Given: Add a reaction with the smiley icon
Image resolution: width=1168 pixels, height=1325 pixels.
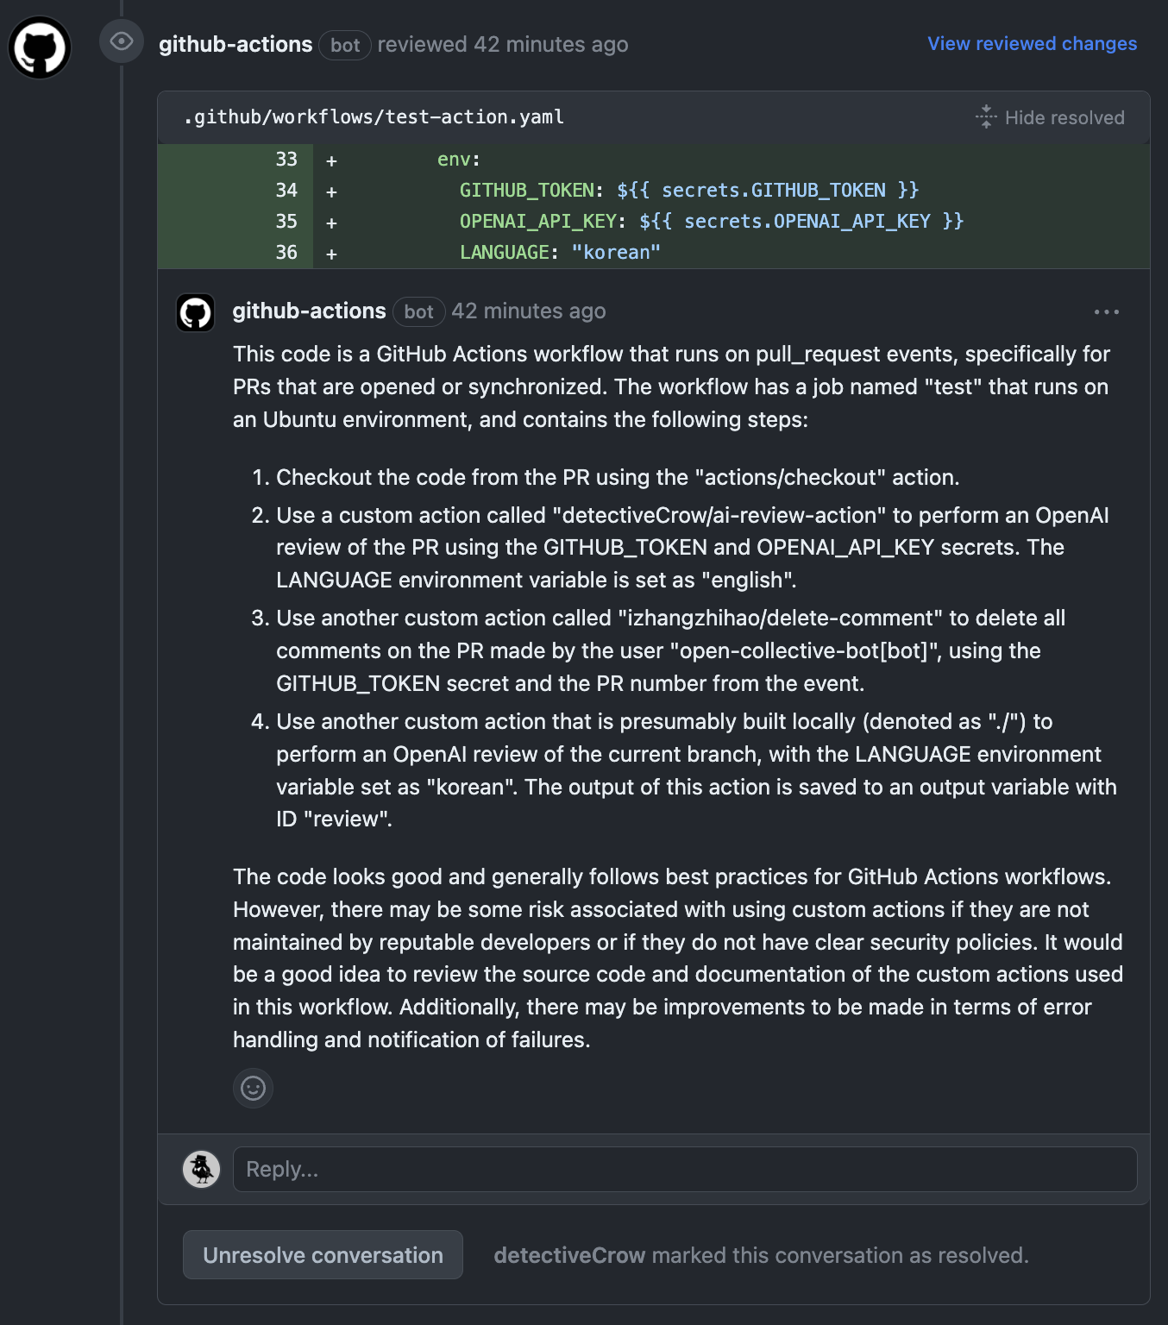Looking at the screenshot, I should 254,1088.
